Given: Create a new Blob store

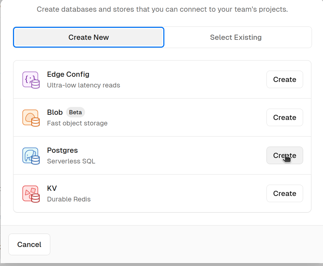Looking at the screenshot, I should 285,117.
